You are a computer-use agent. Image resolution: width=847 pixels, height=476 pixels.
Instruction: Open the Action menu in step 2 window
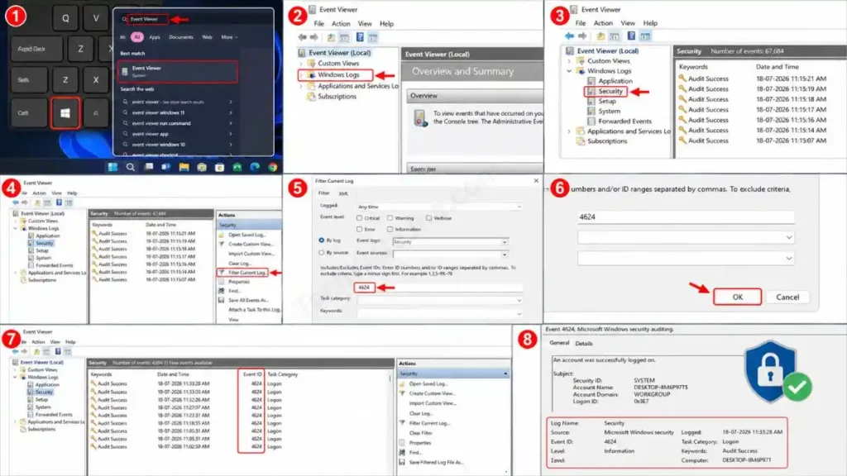point(341,24)
